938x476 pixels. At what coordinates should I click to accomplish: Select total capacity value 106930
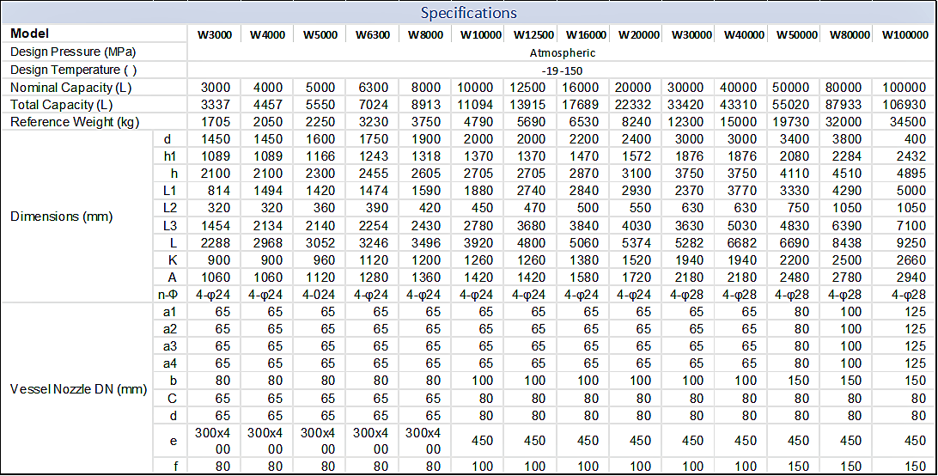[904, 105]
